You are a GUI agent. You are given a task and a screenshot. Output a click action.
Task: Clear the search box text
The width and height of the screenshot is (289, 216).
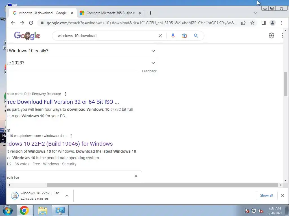point(160,36)
